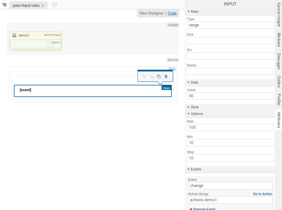
Task: Close the pass-input-value tab
Action: (43, 6)
